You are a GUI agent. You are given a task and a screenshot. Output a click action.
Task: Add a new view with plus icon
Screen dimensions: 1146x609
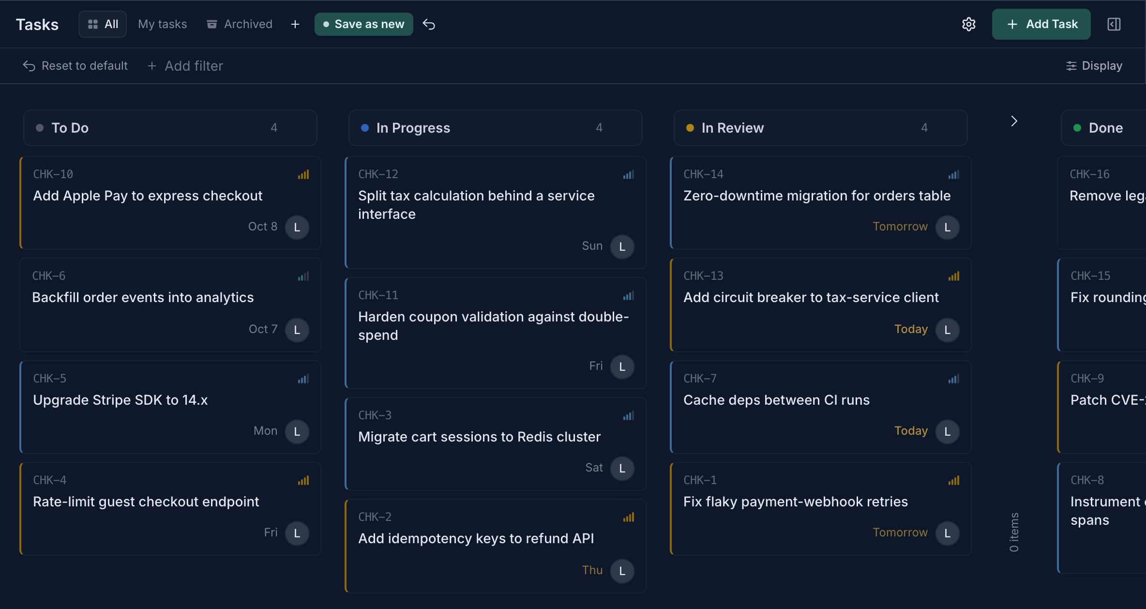pos(295,24)
